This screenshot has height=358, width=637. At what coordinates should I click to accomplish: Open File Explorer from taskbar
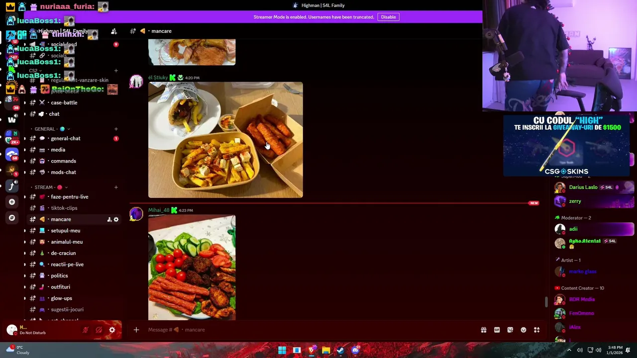[326, 351]
